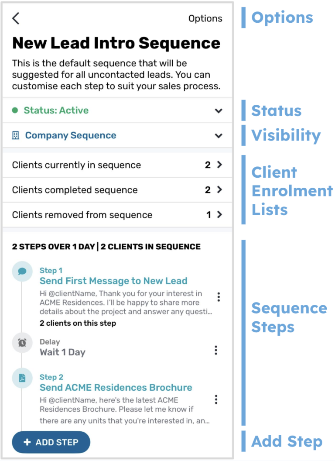Open the three-dot menu for Step 2

click(x=216, y=399)
